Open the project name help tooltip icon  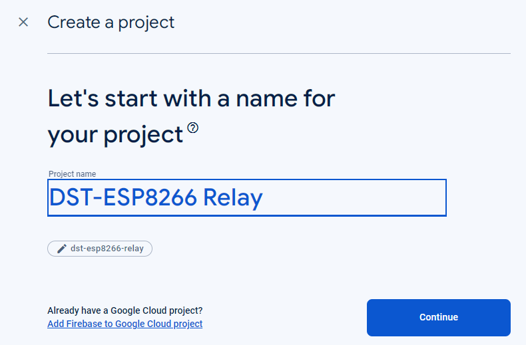[x=193, y=128]
